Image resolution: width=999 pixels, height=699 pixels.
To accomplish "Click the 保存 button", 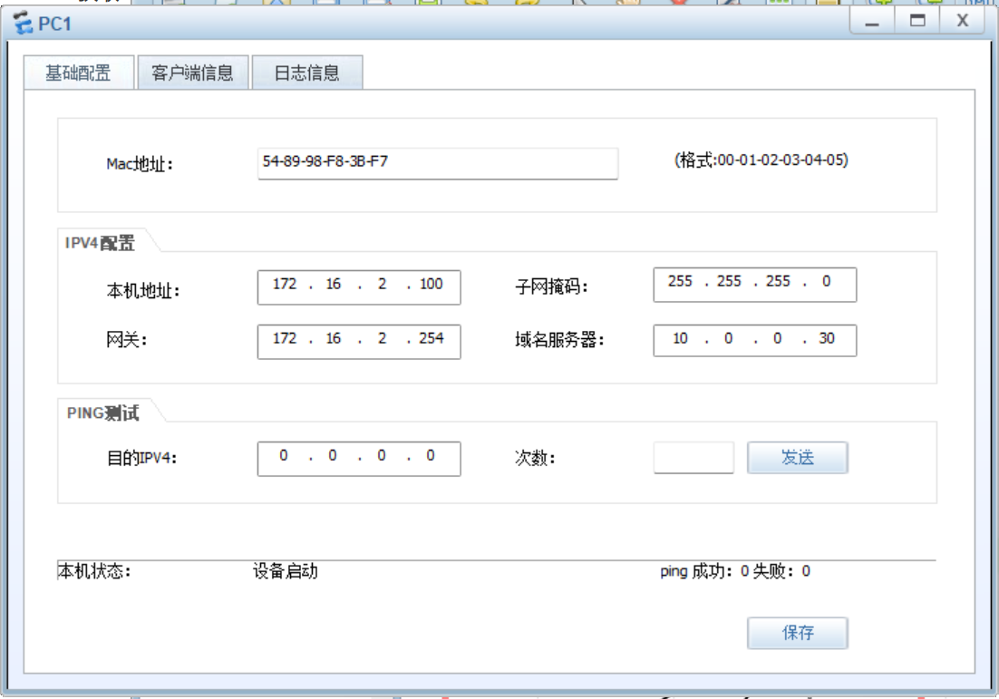I will (797, 633).
